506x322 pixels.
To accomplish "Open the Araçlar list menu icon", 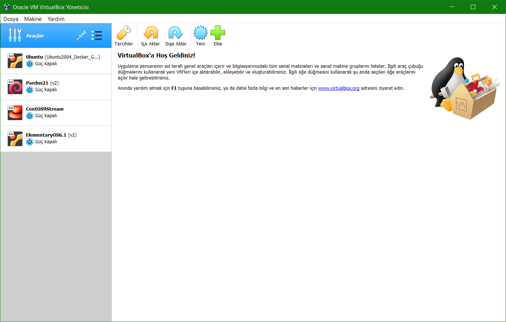I will coord(96,36).
